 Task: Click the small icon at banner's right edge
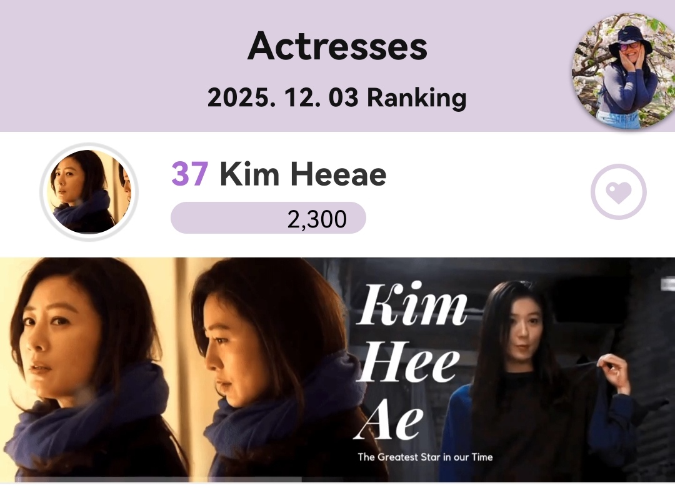click(668, 284)
